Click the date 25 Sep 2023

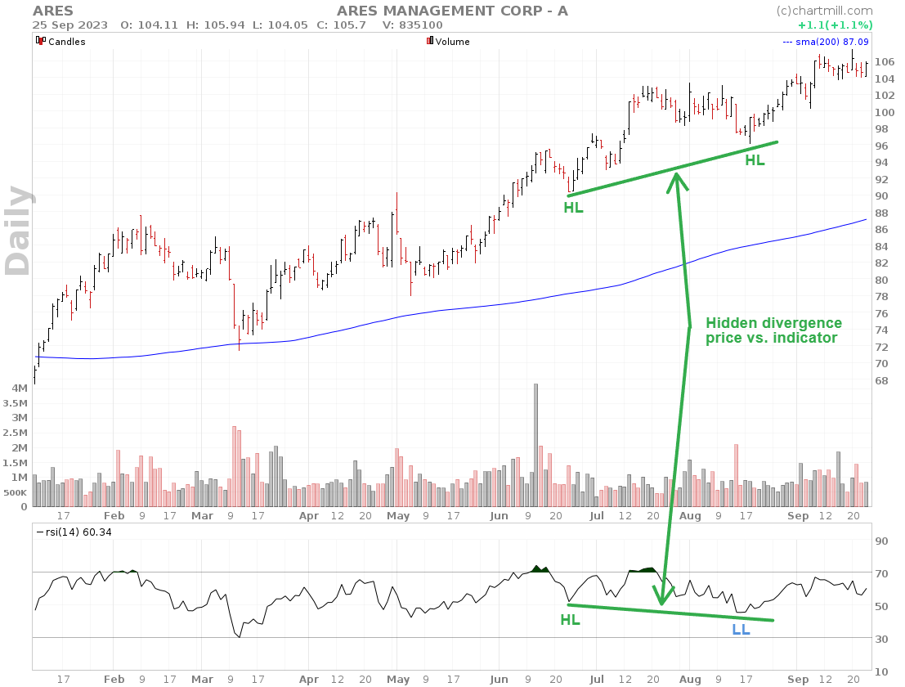(x=69, y=25)
